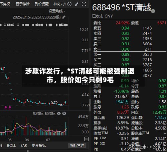This screenshot has height=152, width=167.
Task: Select the brush drawing tool icon
Action: [76, 4]
